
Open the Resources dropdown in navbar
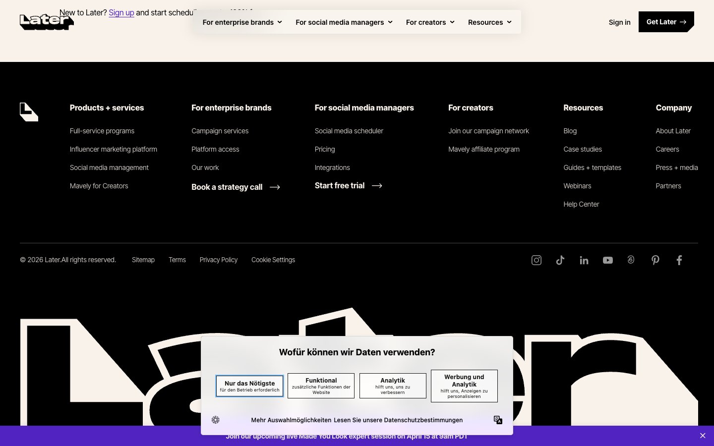coord(489,22)
